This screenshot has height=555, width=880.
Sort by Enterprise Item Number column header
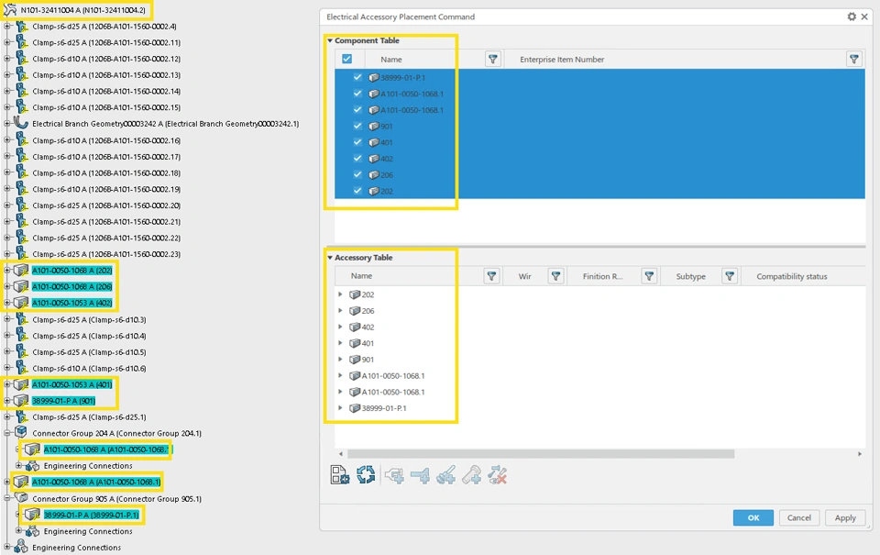562,59
